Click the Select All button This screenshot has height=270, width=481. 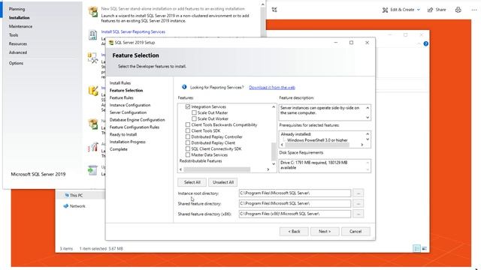click(x=192, y=182)
